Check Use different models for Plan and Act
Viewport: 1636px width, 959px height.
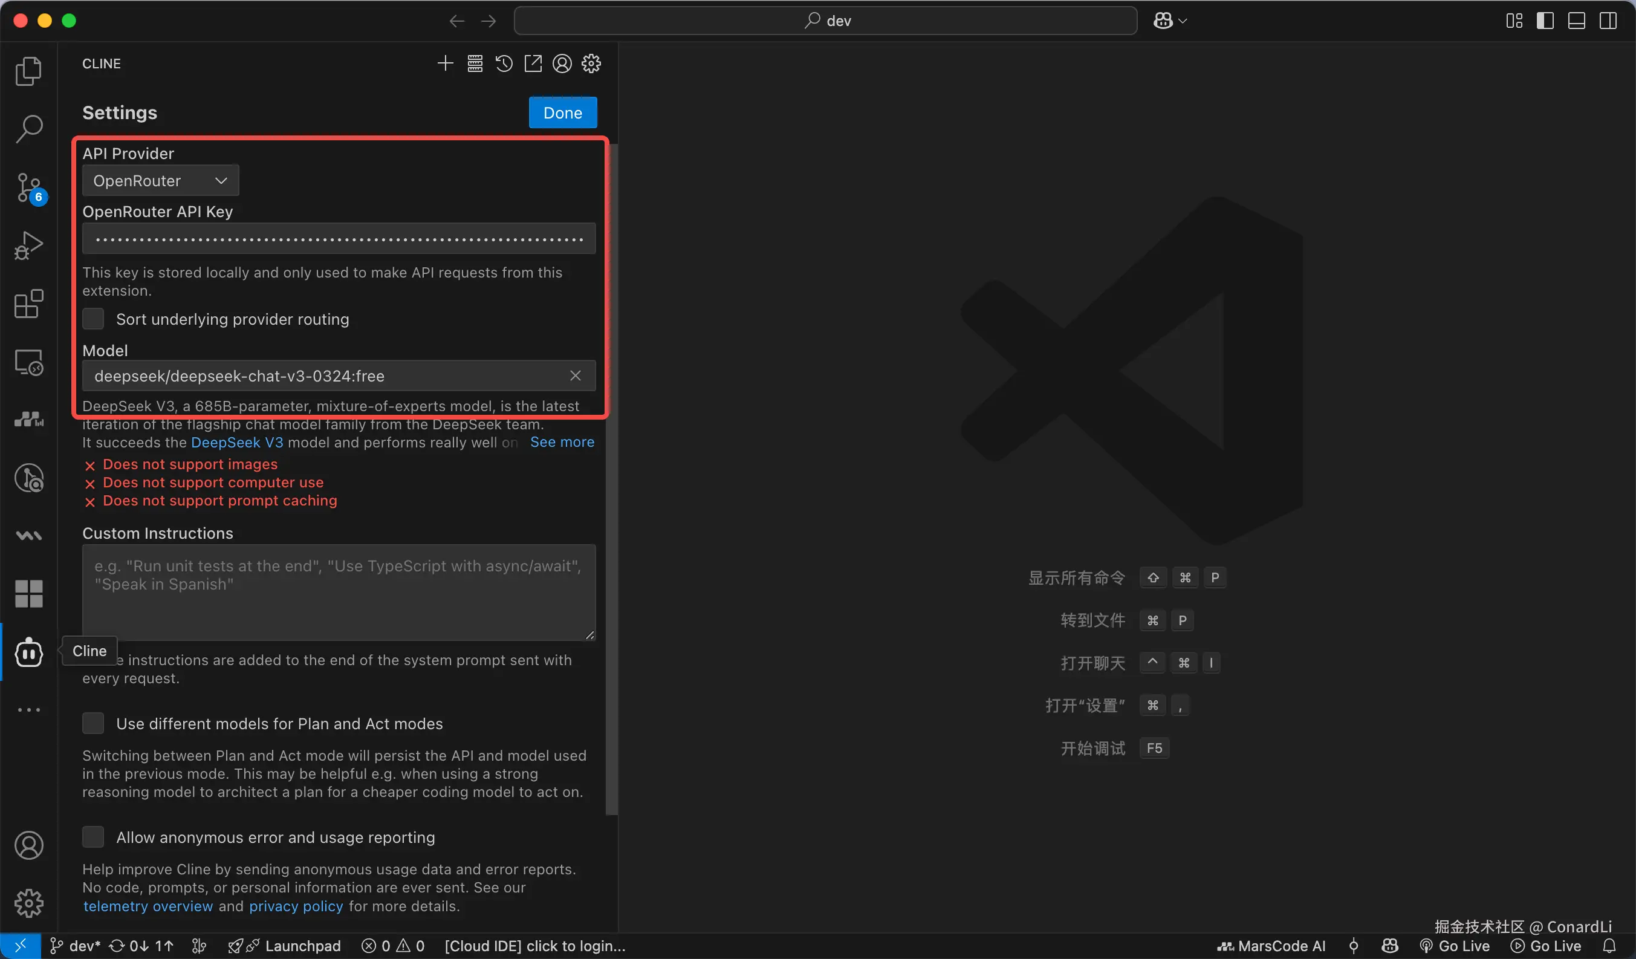[x=94, y=723]
